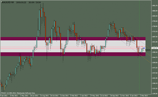Click the blue circular arrow icon beside the latest candle
Screen dimensions: 158x97
click(144, 48)
